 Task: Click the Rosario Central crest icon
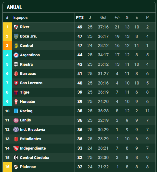pyautogui.click(x=16, y=46)
